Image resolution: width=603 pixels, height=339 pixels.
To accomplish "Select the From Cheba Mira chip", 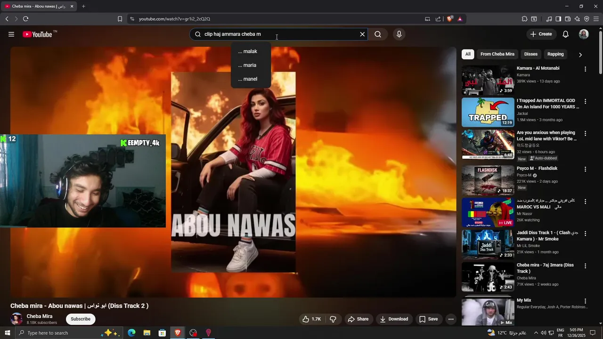I will point(497,54).
